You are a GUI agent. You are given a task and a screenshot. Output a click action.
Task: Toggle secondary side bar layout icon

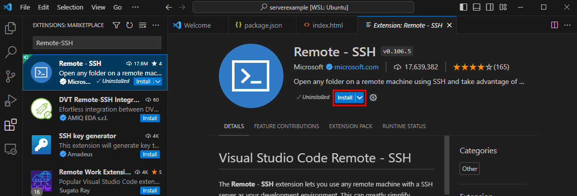click(x=489, y=7)
